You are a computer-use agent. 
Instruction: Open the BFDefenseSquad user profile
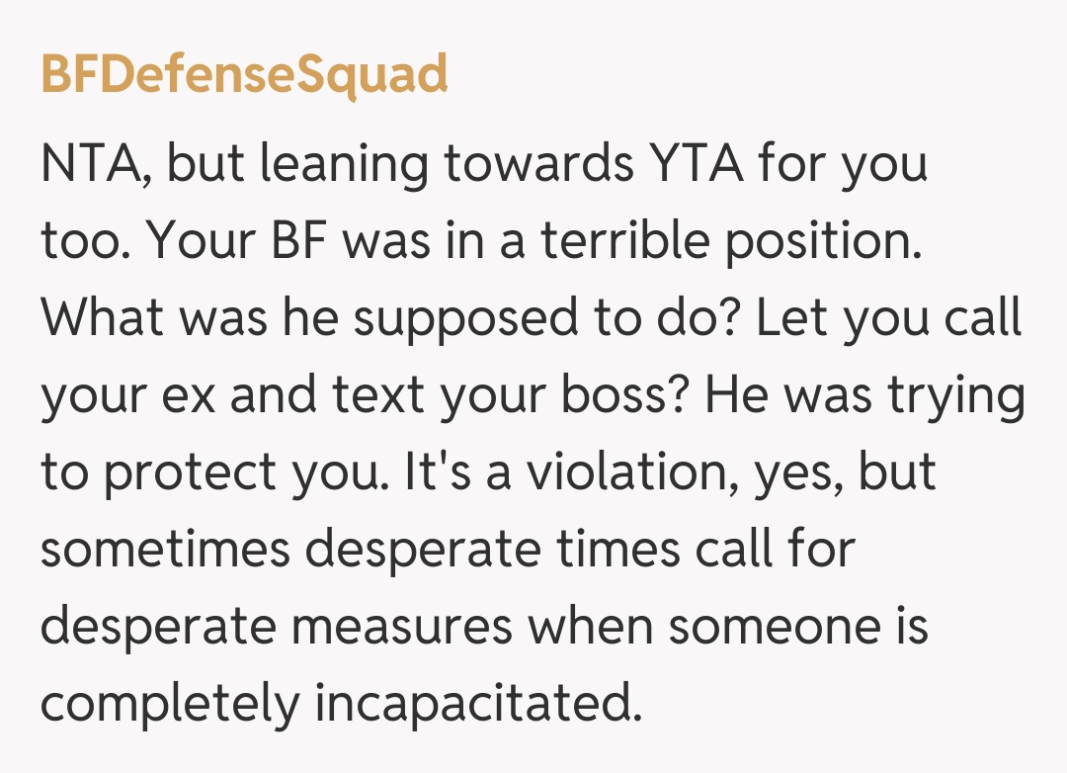click(x=244, y=74)
